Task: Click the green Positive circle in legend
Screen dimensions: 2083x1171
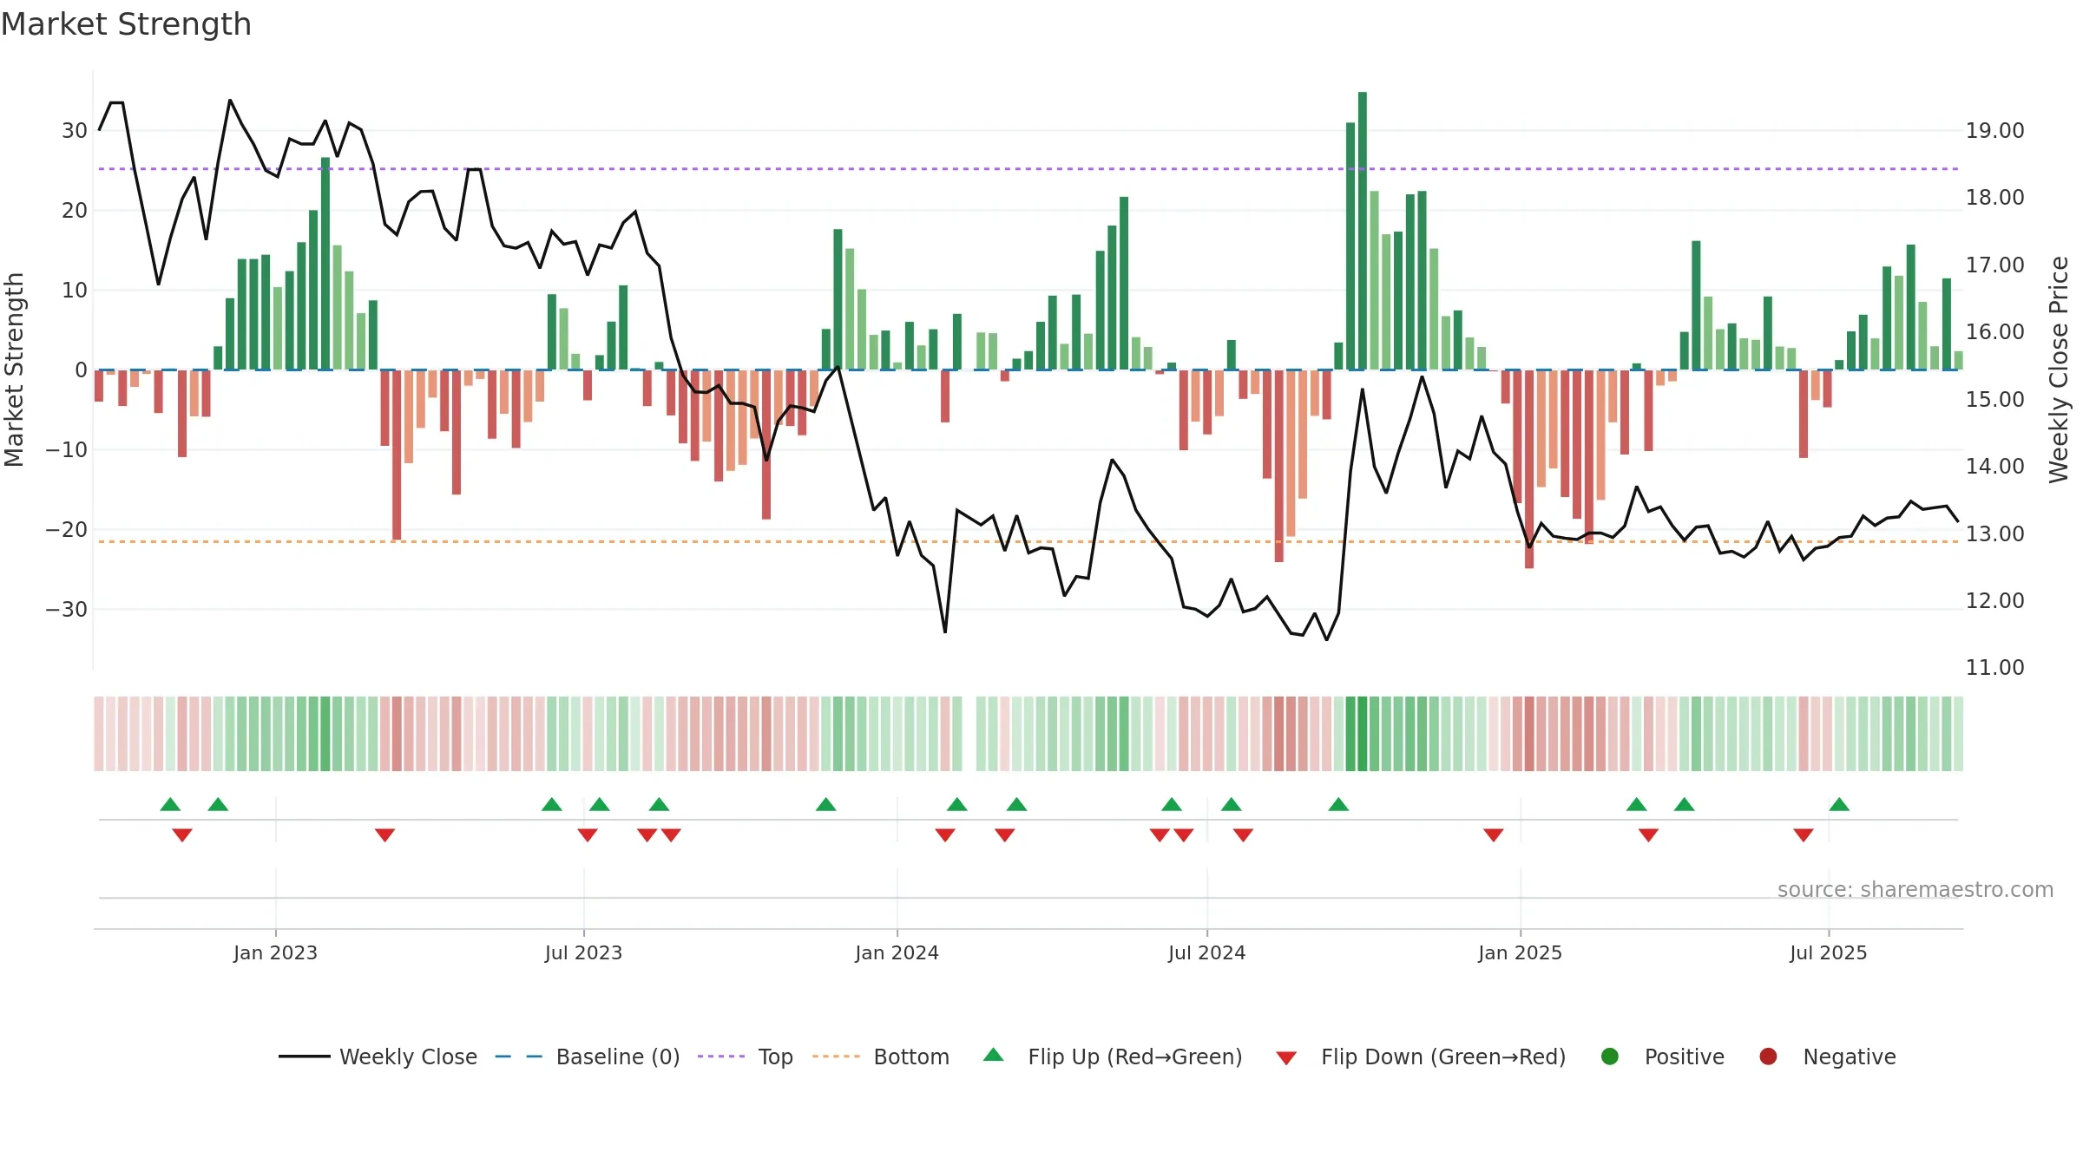Action: [1610, 1057]
